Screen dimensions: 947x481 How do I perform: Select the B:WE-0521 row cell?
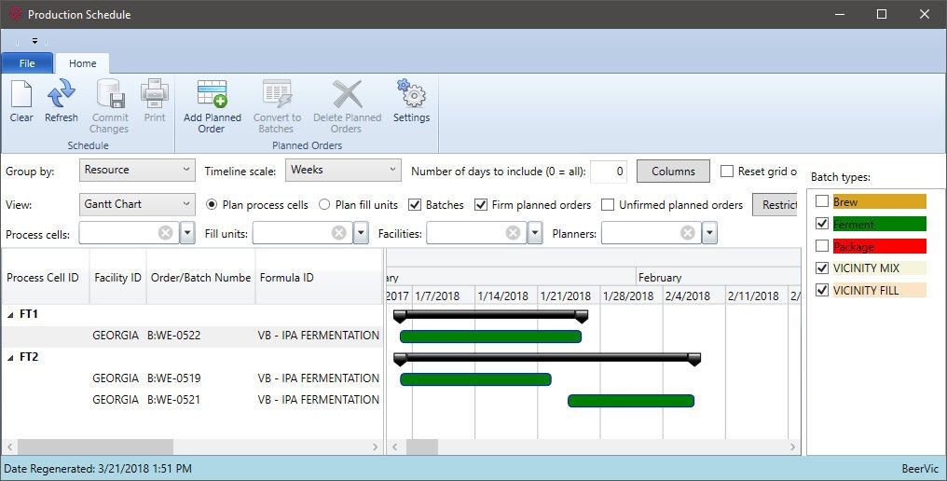(174, 399)
